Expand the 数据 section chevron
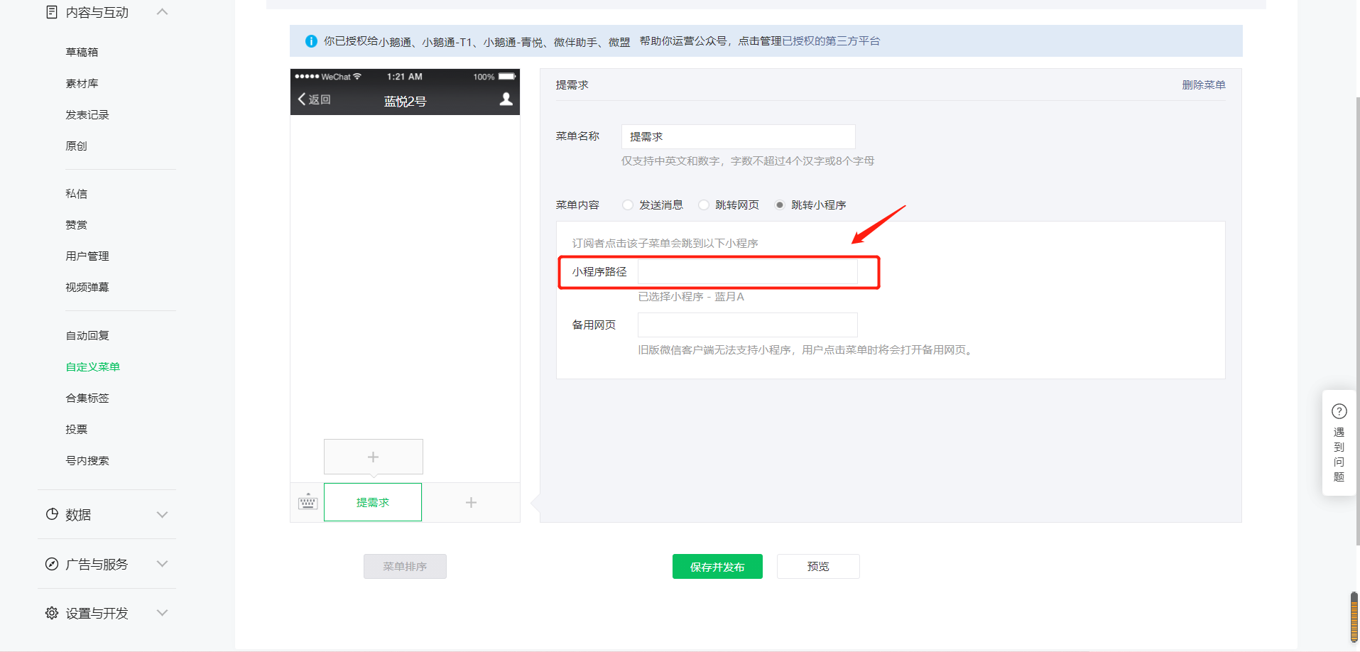 click(x=162, y=514)
